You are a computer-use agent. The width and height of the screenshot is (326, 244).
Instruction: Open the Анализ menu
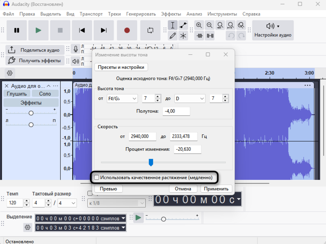(194, 14)
